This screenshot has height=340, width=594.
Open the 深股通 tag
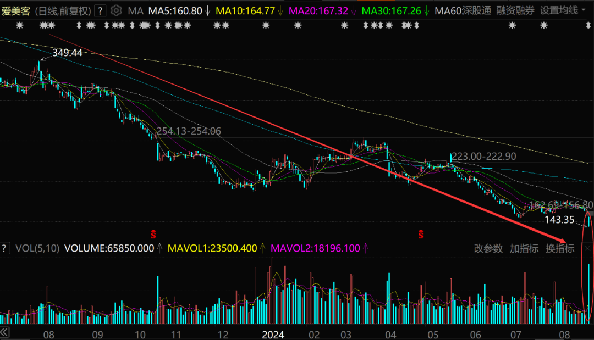click(476, 10)
